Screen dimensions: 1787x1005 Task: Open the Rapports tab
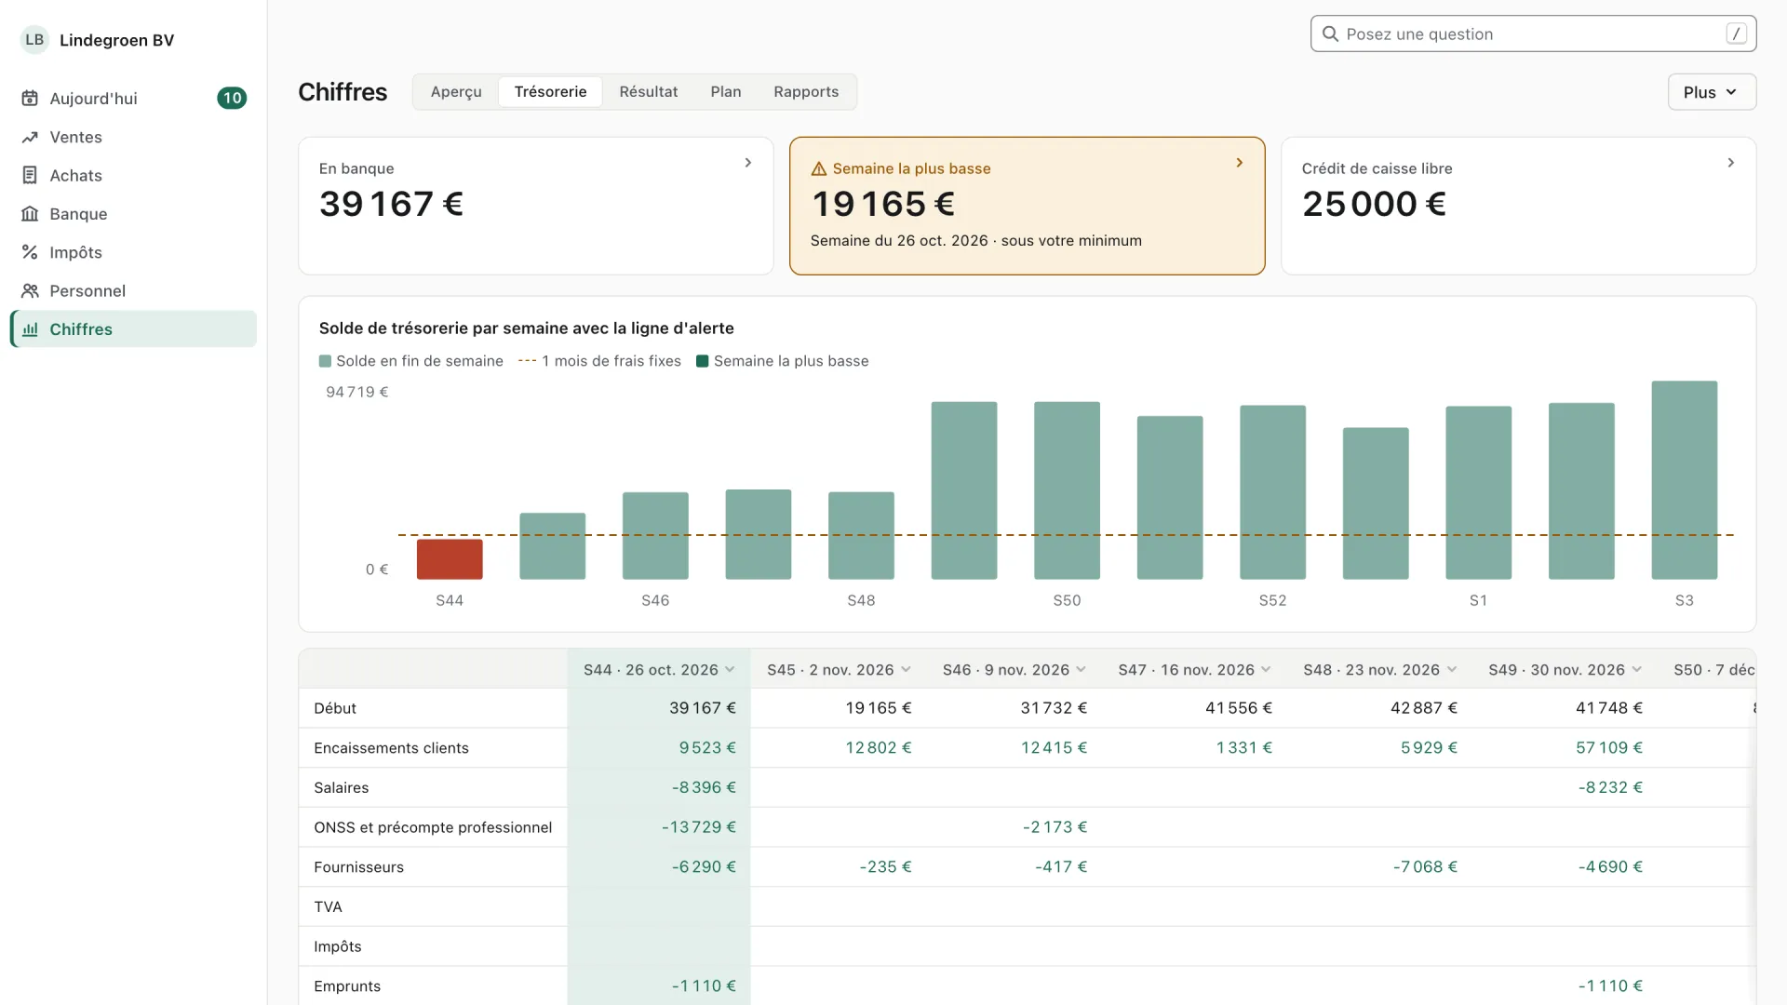[806, 92]
